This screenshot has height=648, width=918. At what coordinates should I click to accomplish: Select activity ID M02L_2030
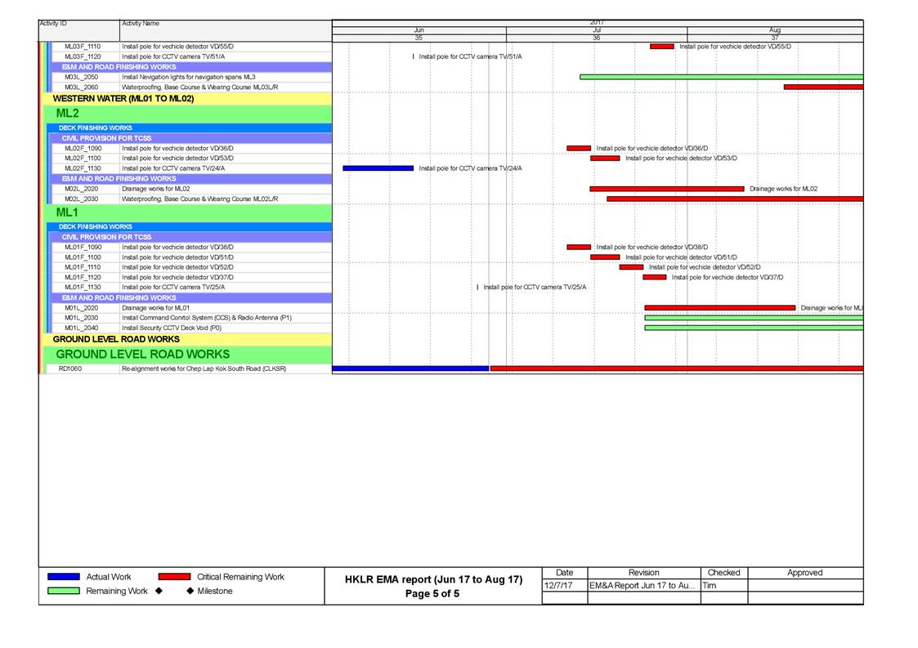click(82, 199)
